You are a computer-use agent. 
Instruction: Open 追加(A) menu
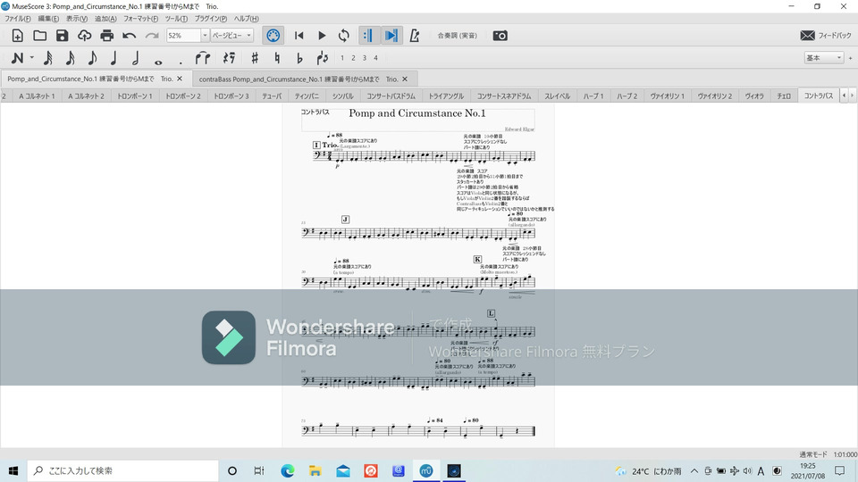(105, 19)
